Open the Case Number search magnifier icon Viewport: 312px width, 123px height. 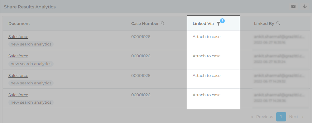coord(163,23)
